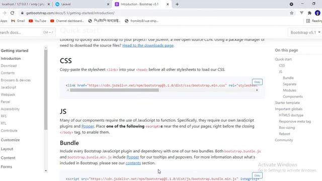
Task: Open the Bootstrap v5.1 version dropdown
Action: coord(305,32)
